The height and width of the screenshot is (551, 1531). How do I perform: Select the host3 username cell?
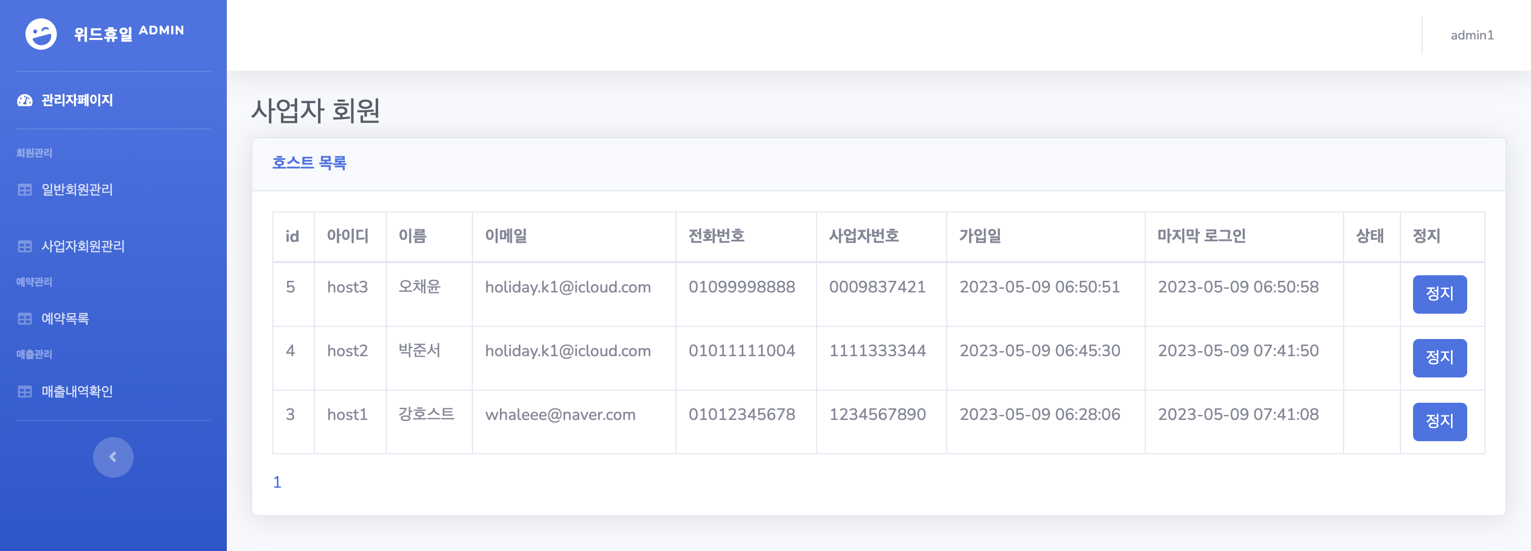pyautogui.click(x=348, y=287)
